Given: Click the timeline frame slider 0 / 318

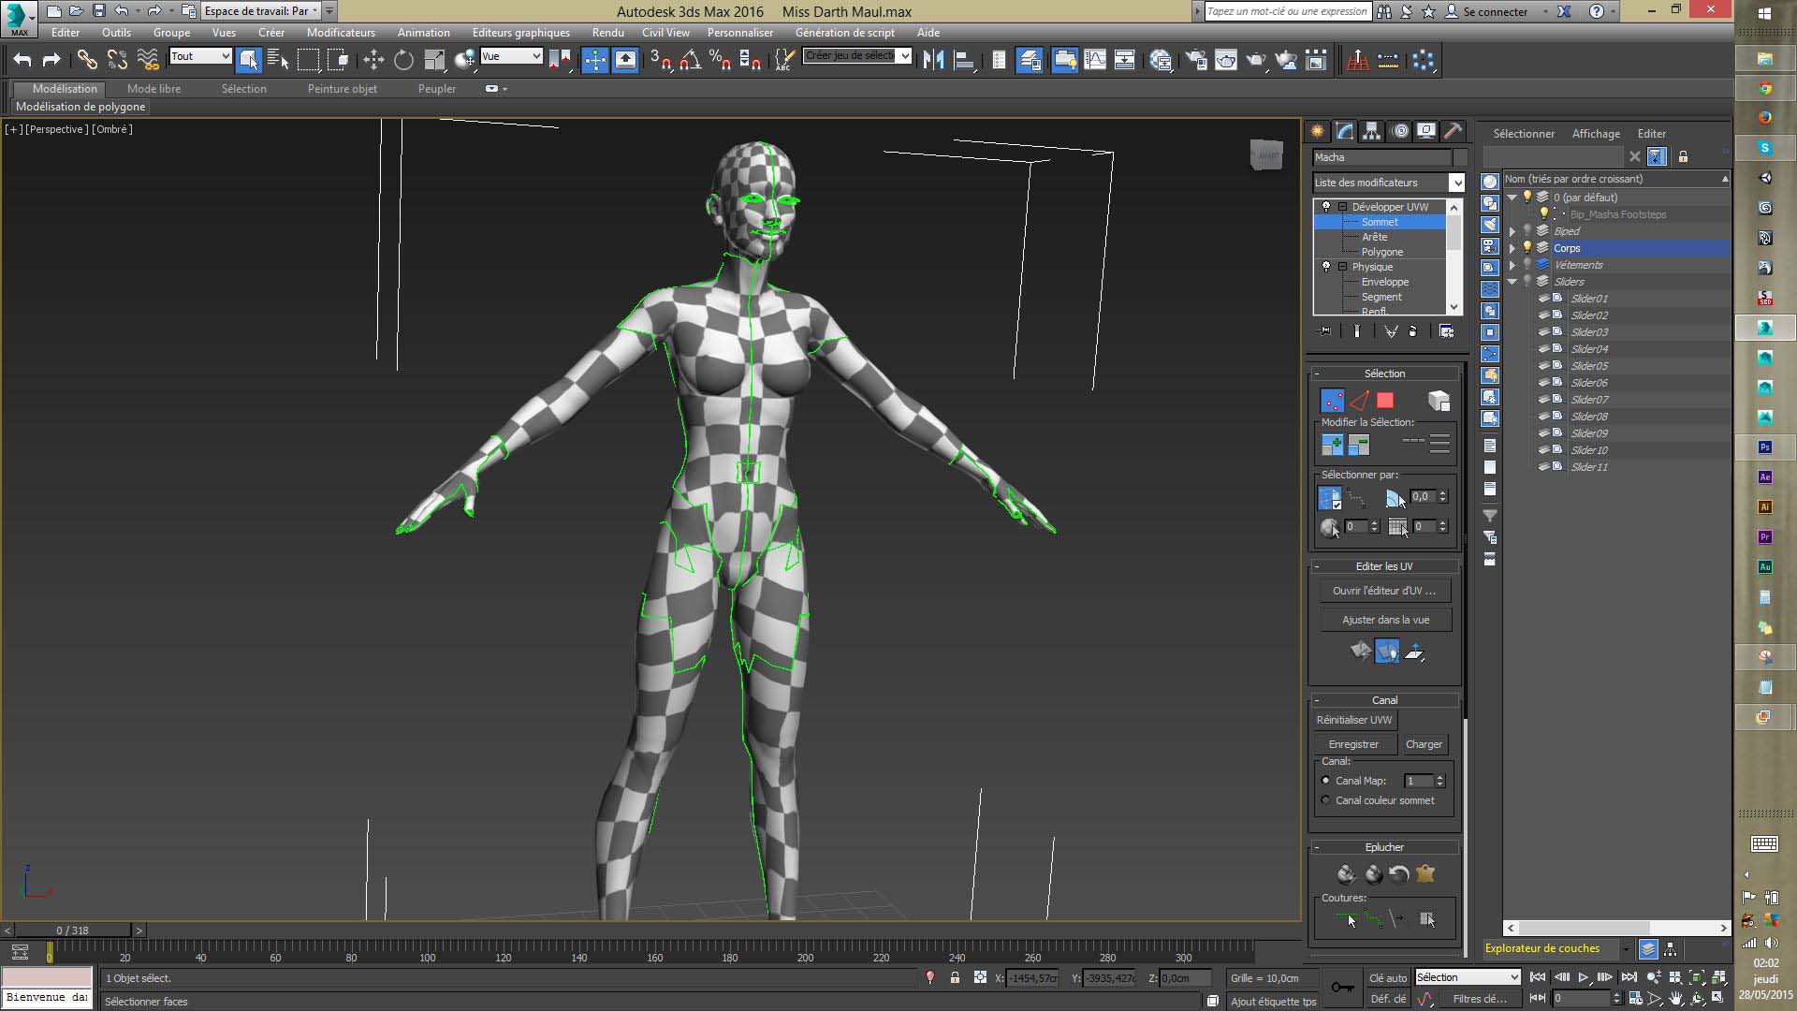Looking at the screenshot, I should (72, 930).
